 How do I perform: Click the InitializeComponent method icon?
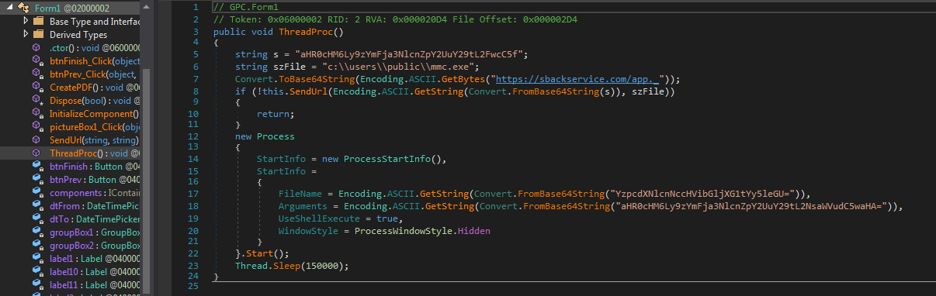36,114
